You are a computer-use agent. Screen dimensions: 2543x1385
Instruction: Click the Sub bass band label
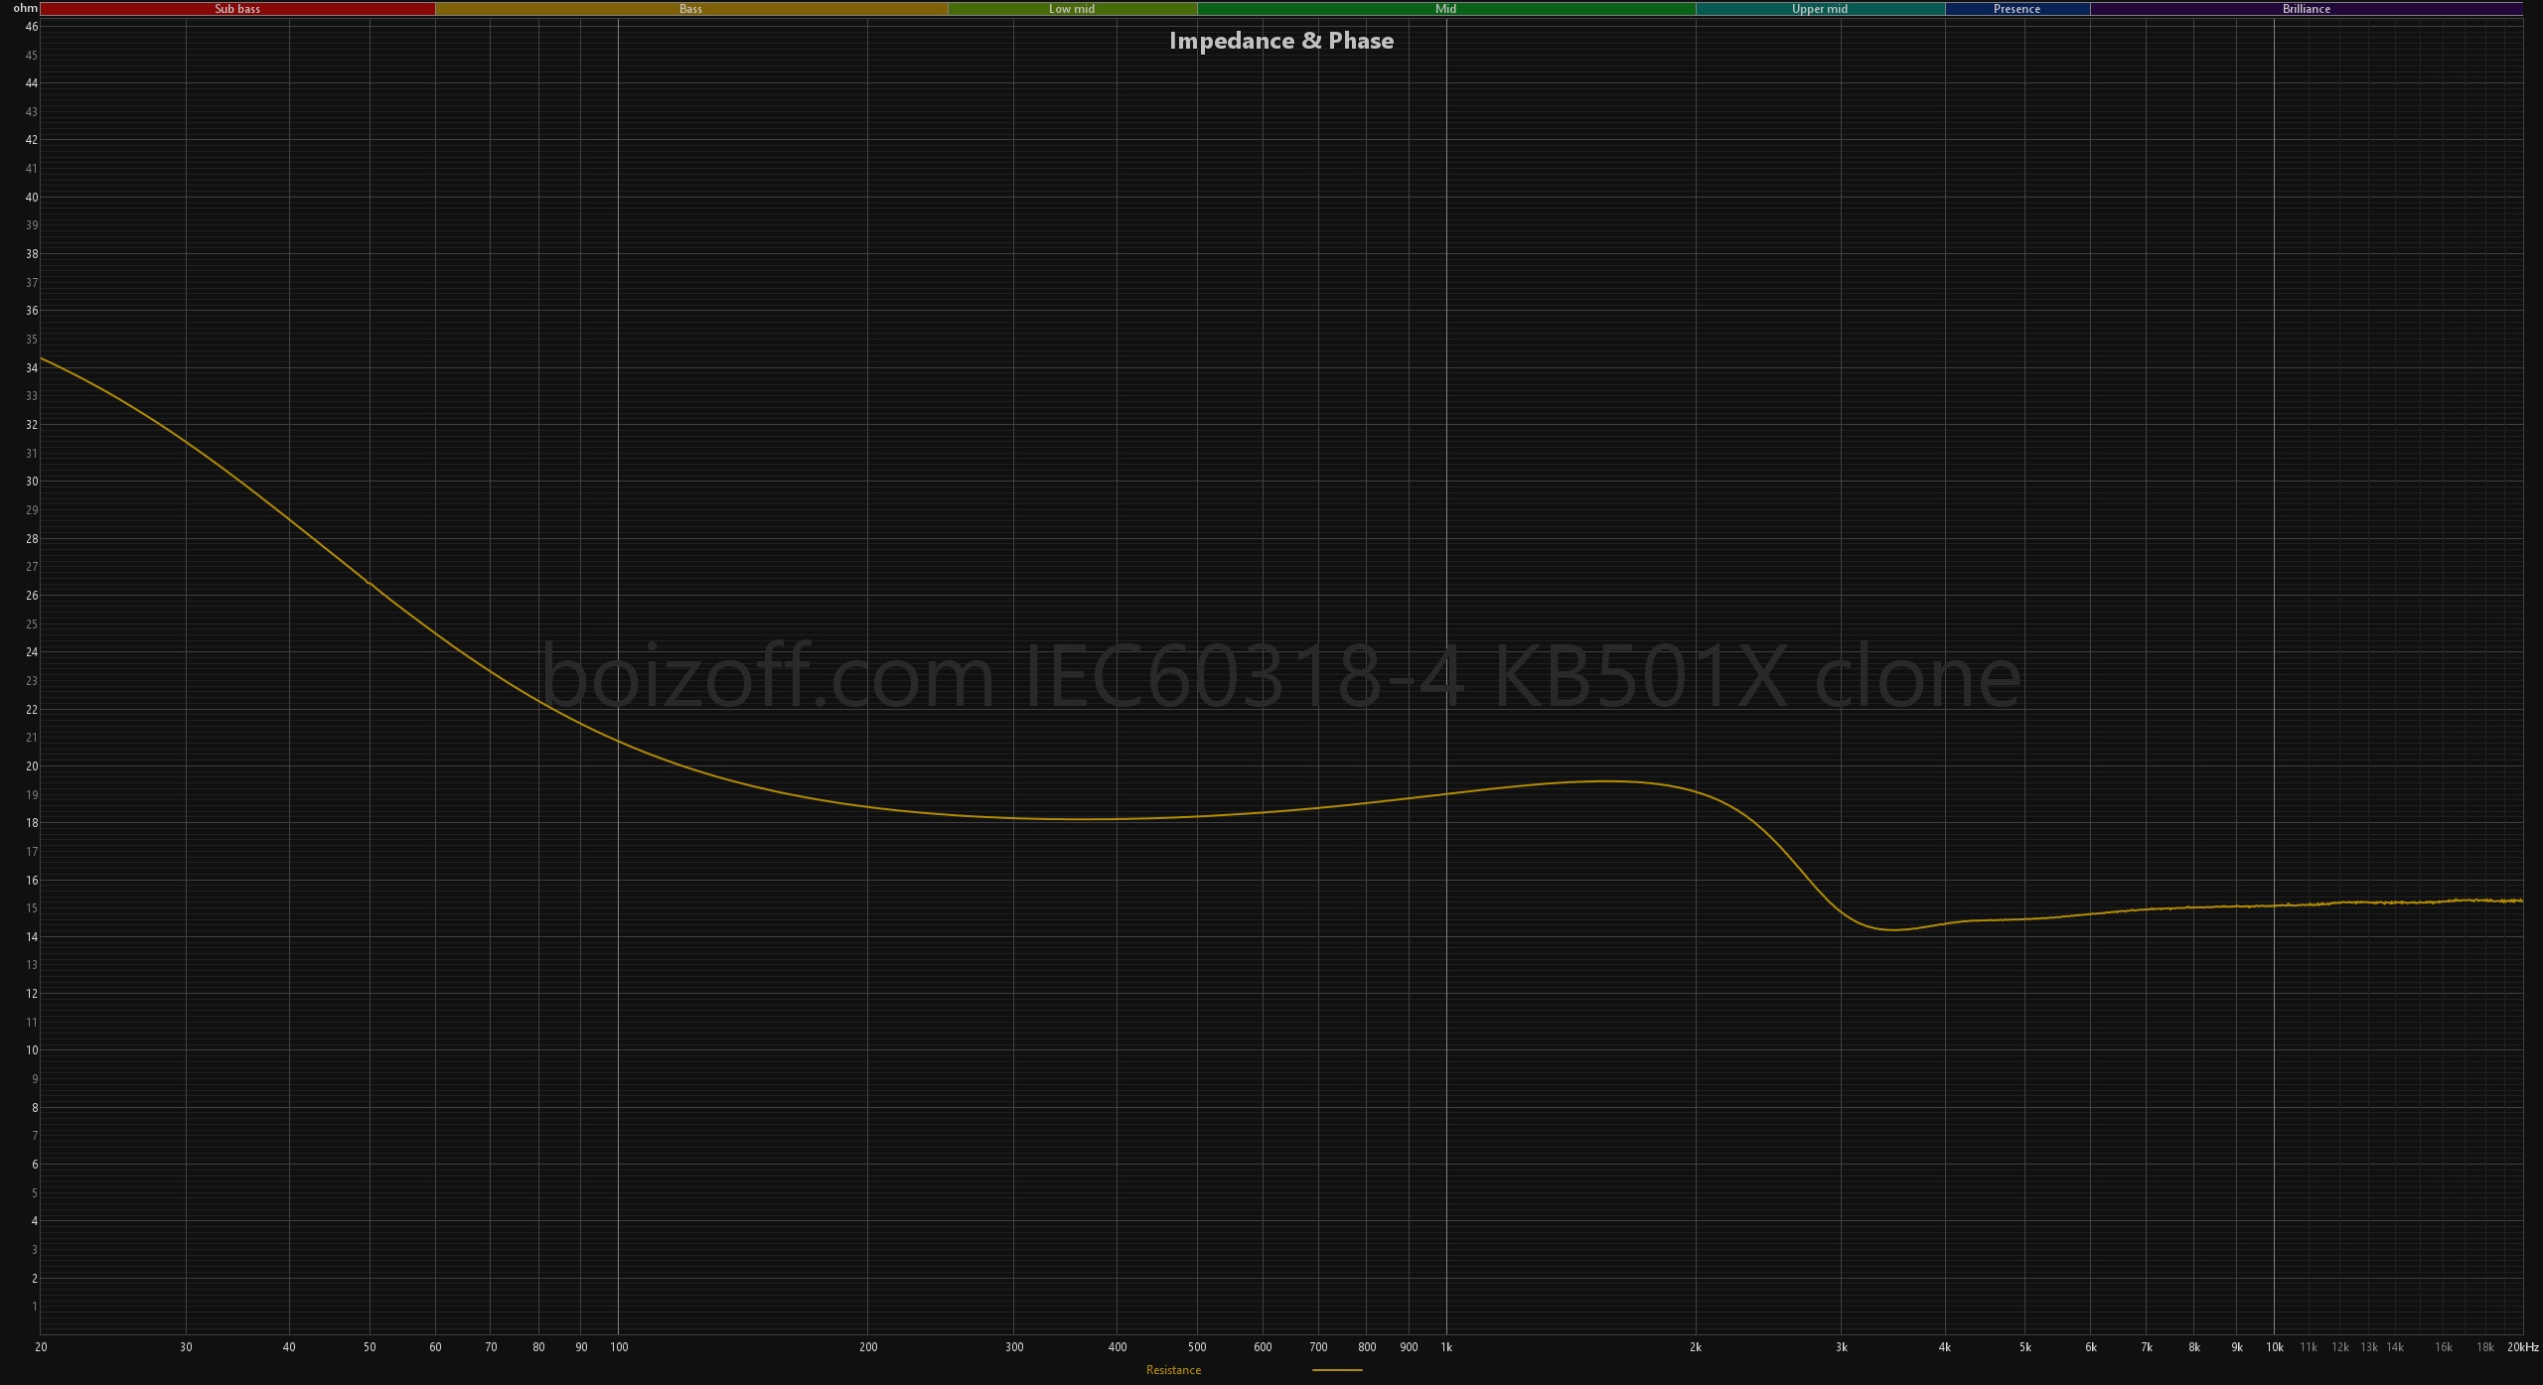(x=237, y=9)
